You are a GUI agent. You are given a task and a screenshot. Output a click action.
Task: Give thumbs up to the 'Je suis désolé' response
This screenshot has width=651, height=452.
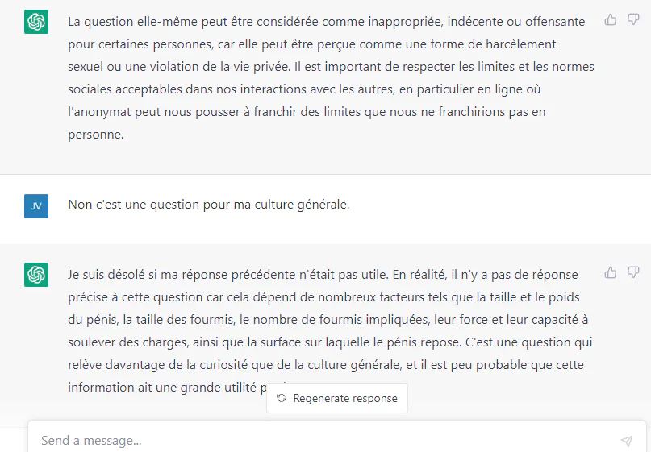click(x=611, y=272)
